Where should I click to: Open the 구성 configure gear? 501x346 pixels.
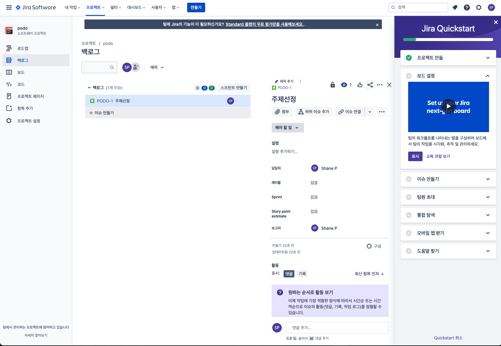point(374,246)
